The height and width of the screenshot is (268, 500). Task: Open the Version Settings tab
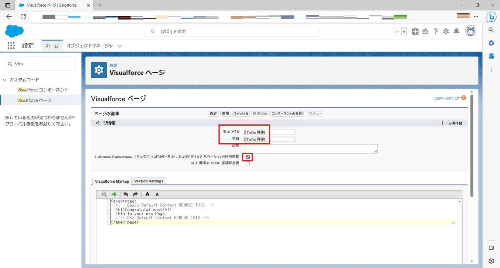[x=149, y=181]
